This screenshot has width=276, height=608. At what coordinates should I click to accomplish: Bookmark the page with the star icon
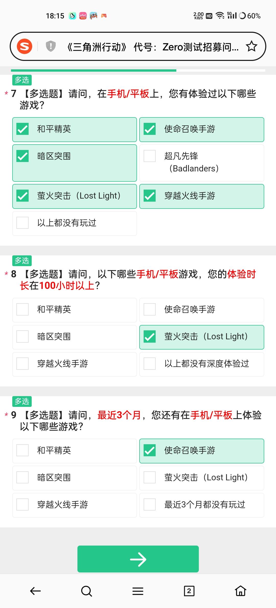251,46
